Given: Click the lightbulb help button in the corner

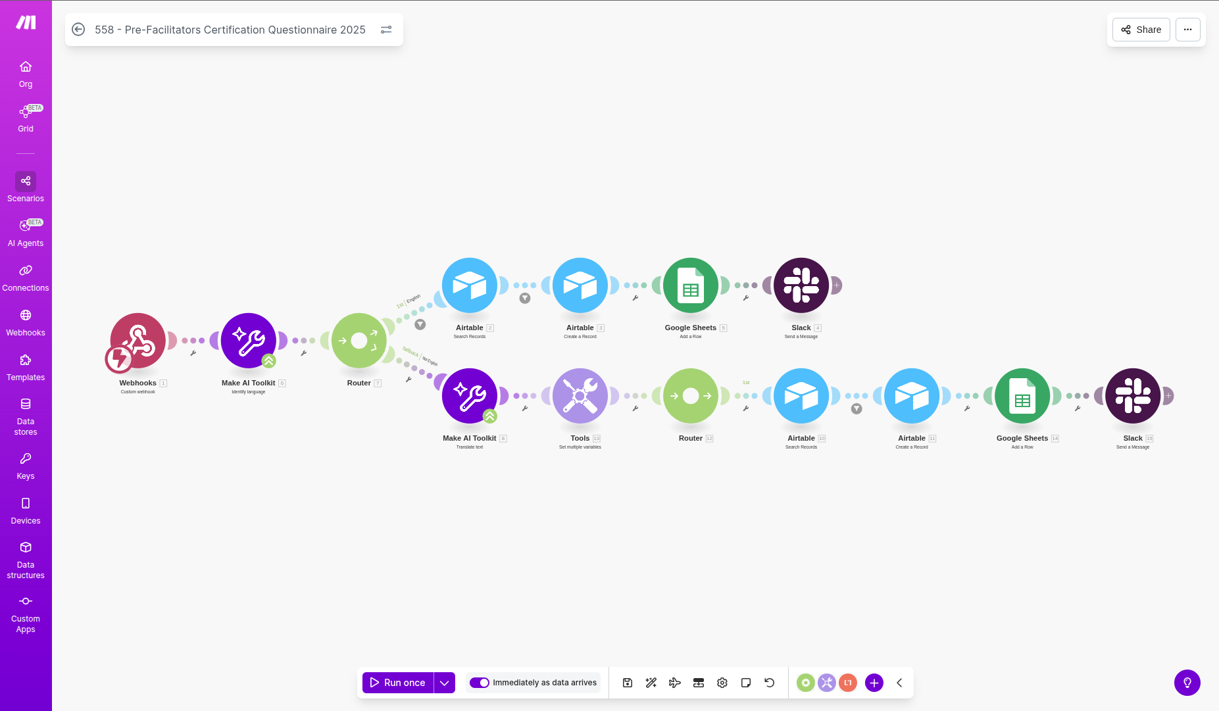Looking at the screenshot, I should pos(1187,683).
